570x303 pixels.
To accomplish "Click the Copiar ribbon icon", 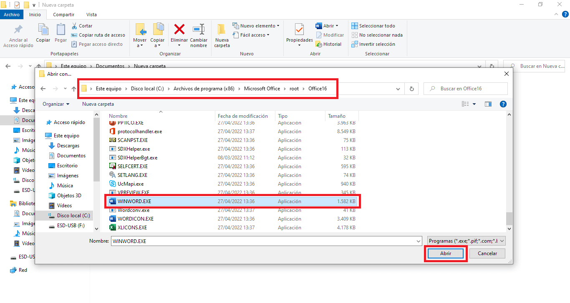I will [43, 30].
